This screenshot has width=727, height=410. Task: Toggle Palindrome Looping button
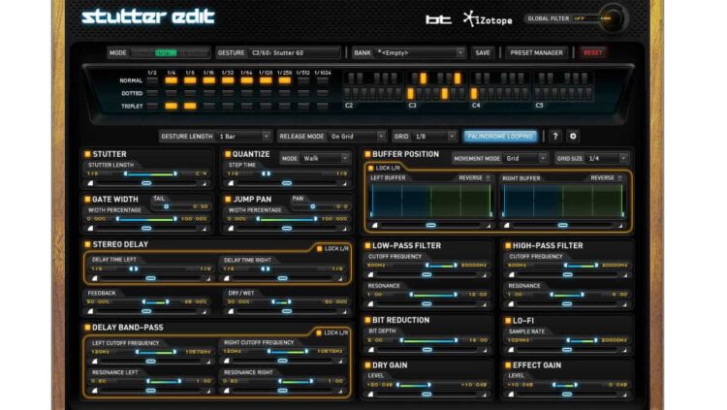(500, 137)
